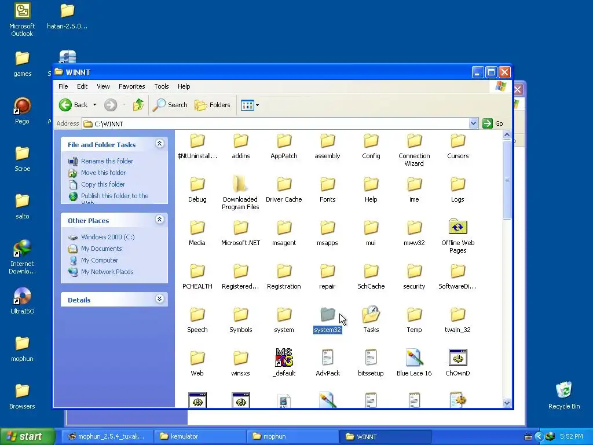
Task: Click the Forward navigation arrow
Action: [x=111, y=105]
